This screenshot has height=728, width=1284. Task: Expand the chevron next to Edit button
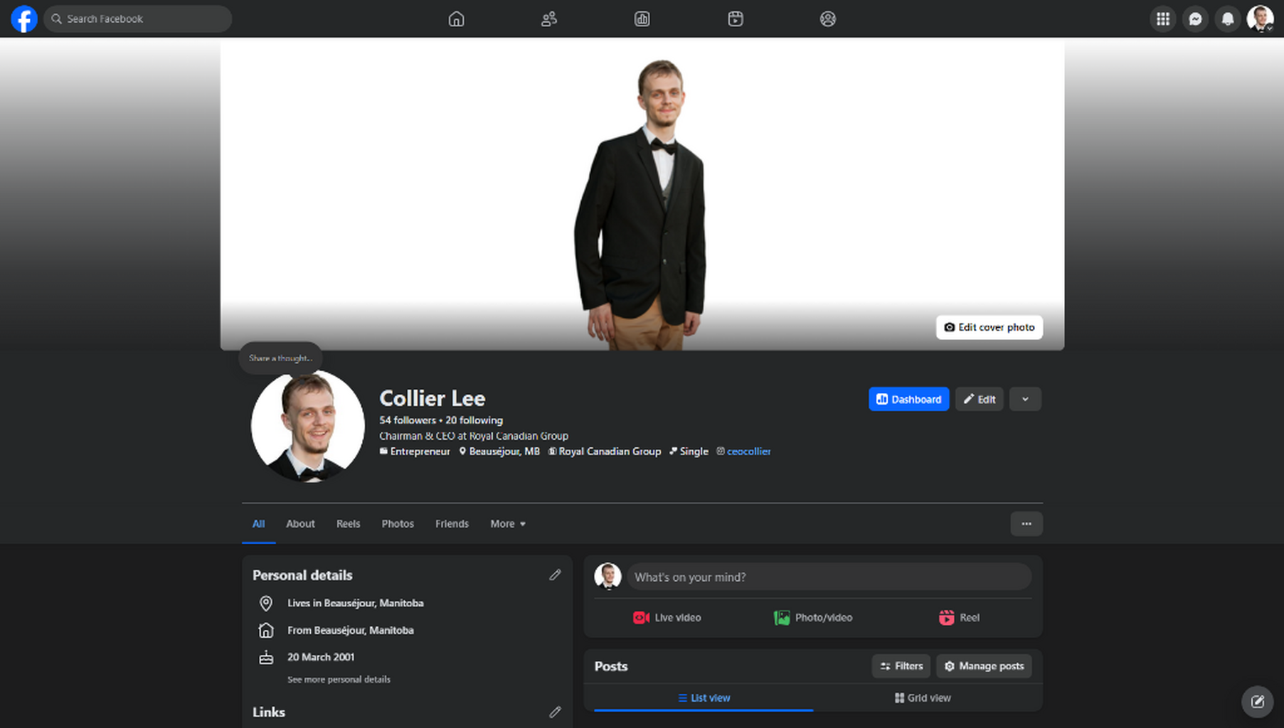1025,399
